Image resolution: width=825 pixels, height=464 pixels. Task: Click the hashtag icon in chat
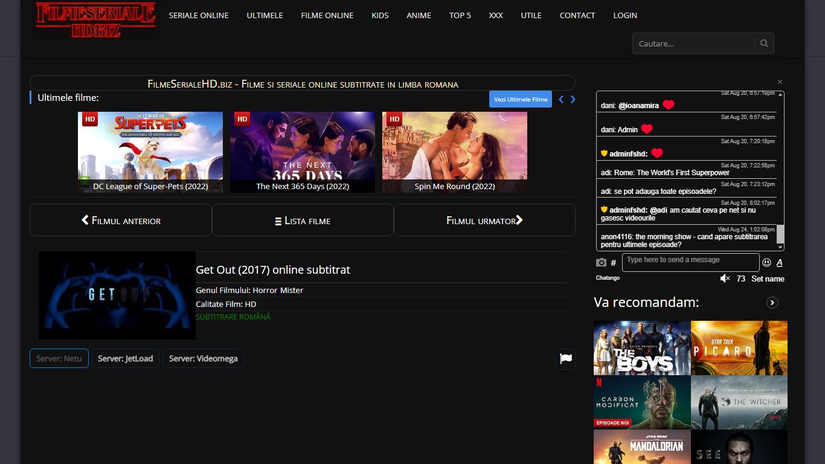pyautogui.click(x=614, y=263)
